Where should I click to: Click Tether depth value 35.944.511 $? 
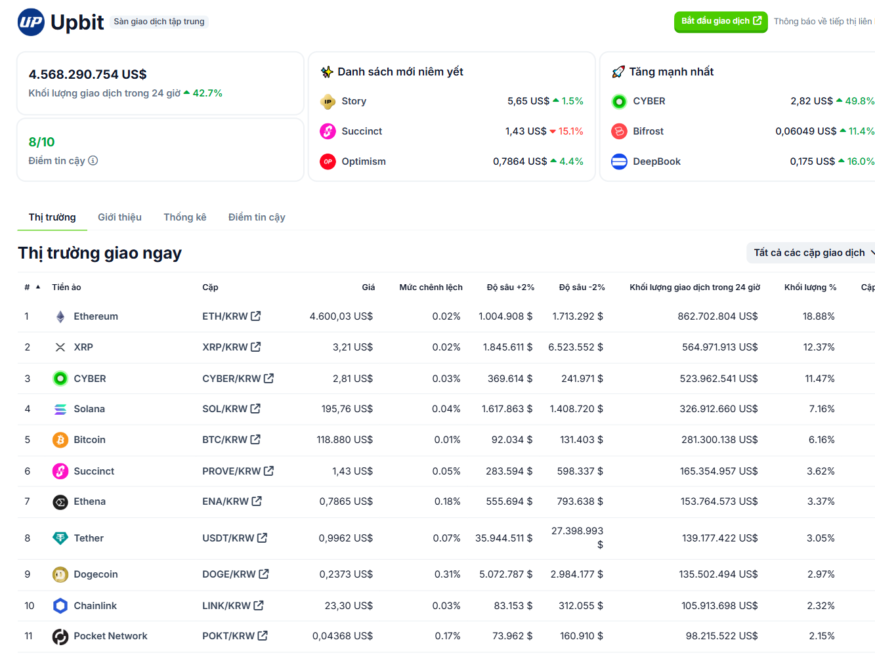tap(503, 538)
